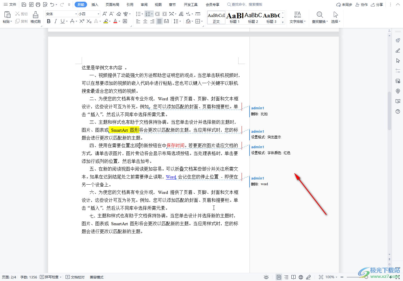The height and width of the screenshot is (281, 403).
Task: Click the yellow highlight color button
Action: click(106, 21)
